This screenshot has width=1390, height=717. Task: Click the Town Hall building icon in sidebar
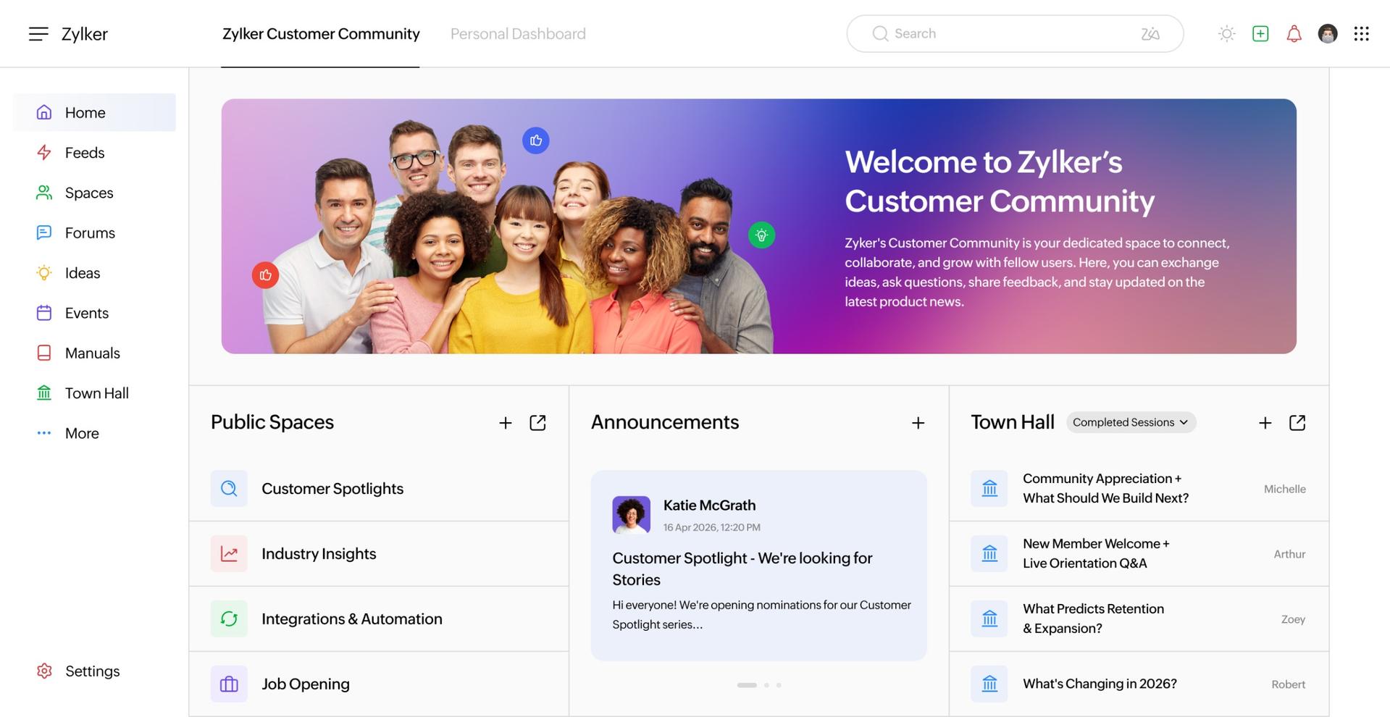tap(44, 393)
